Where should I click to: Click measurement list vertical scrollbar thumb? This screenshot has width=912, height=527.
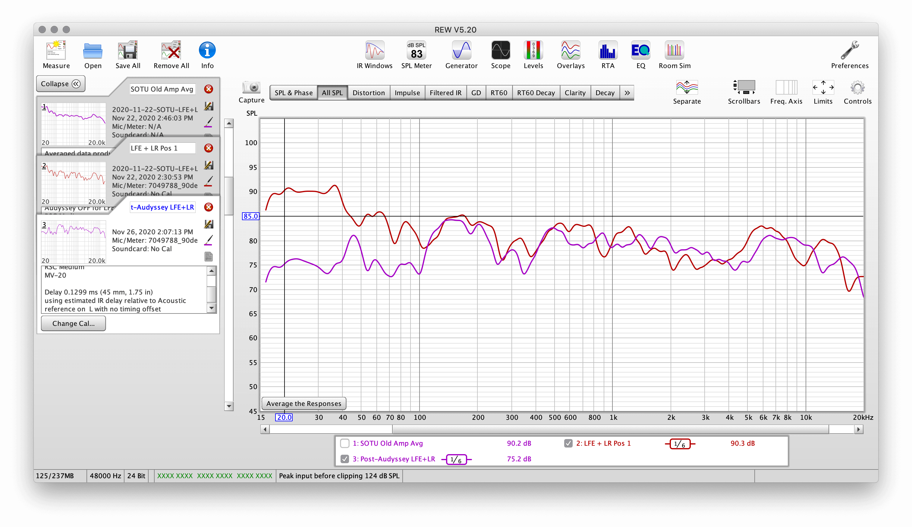229,196
